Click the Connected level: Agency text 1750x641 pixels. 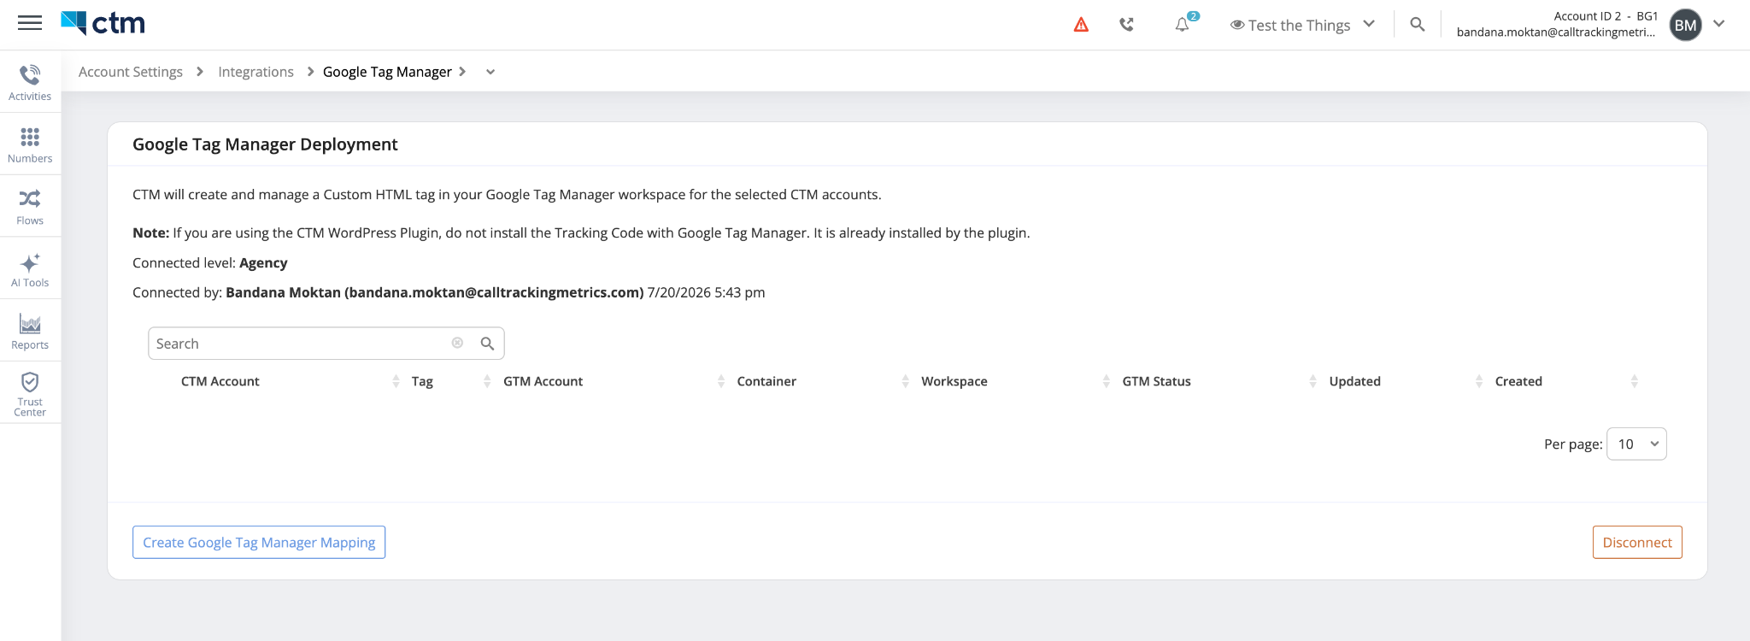(x=210, y=262)
